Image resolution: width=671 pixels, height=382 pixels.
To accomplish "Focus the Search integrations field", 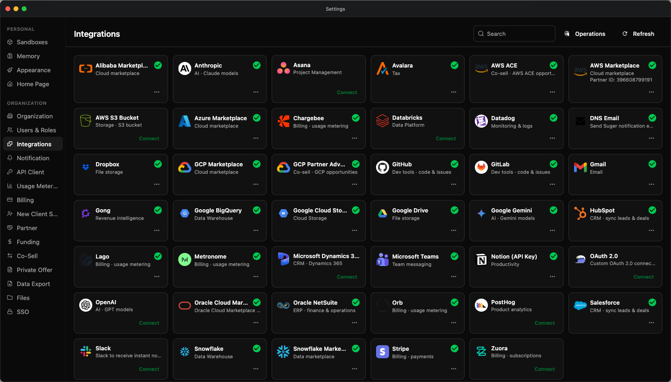I will coord(514,34).
